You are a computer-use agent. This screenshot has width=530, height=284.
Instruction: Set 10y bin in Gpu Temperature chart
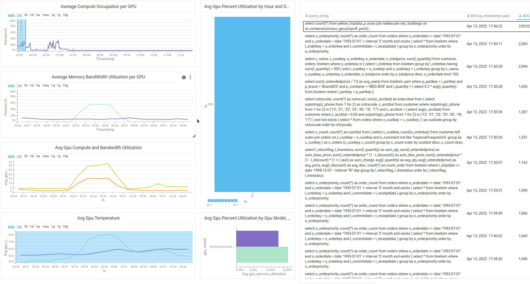[x=65, y=227]
